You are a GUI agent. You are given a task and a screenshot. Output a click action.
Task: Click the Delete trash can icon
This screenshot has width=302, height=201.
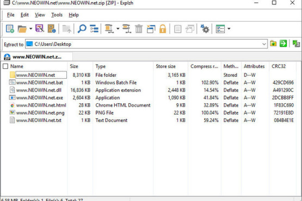(139, 29)
